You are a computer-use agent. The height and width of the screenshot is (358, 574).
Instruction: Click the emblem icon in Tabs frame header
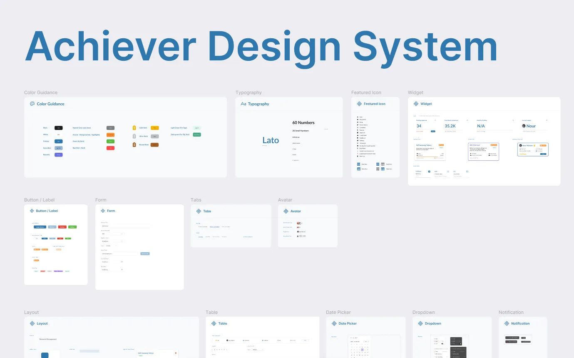coord(199,211)
